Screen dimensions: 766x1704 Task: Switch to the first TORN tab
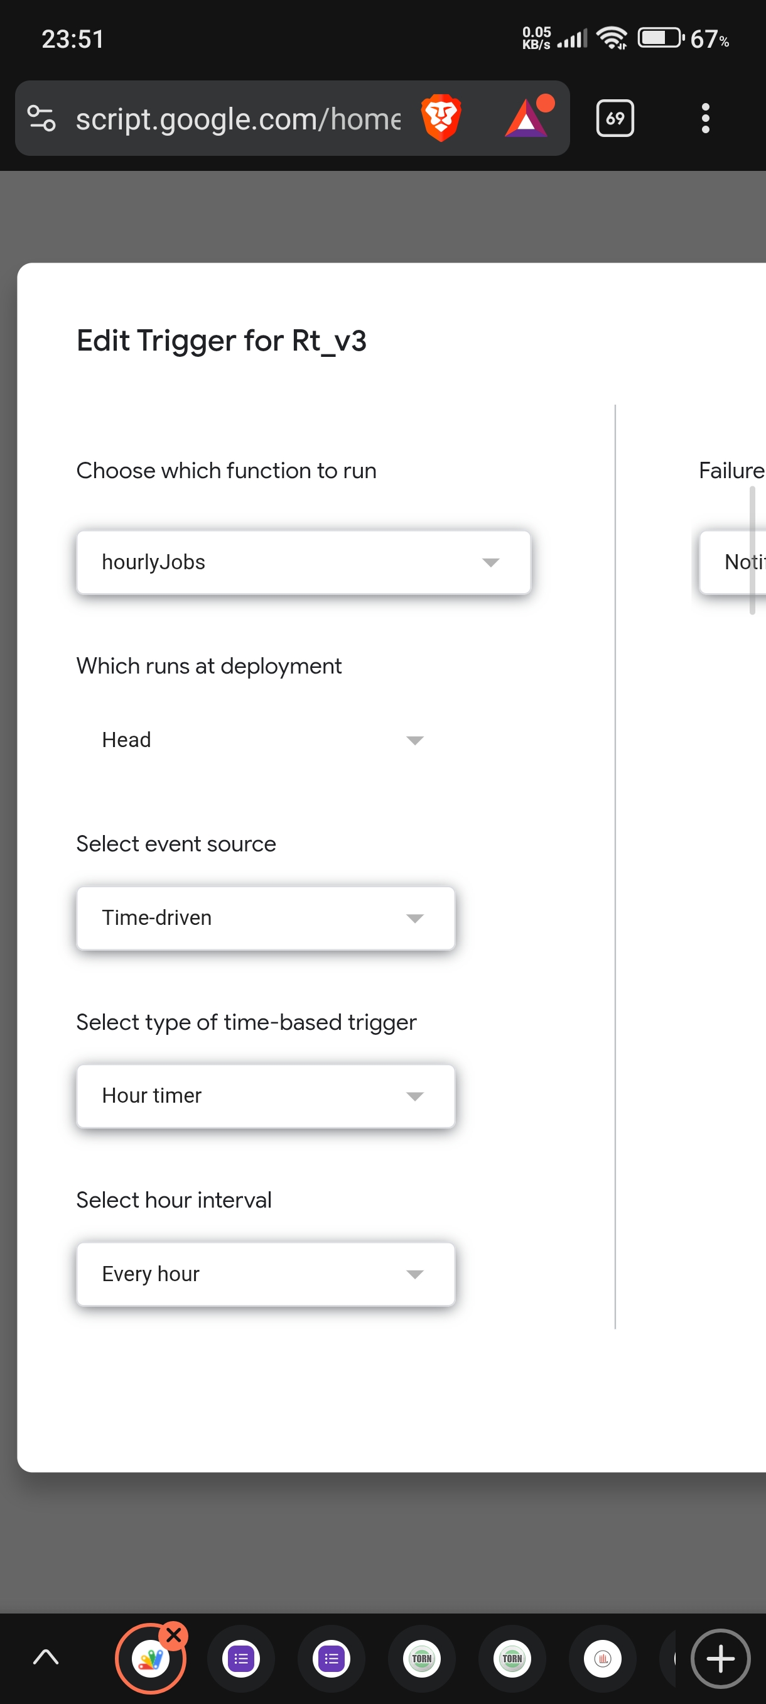tap(422, 1658)
